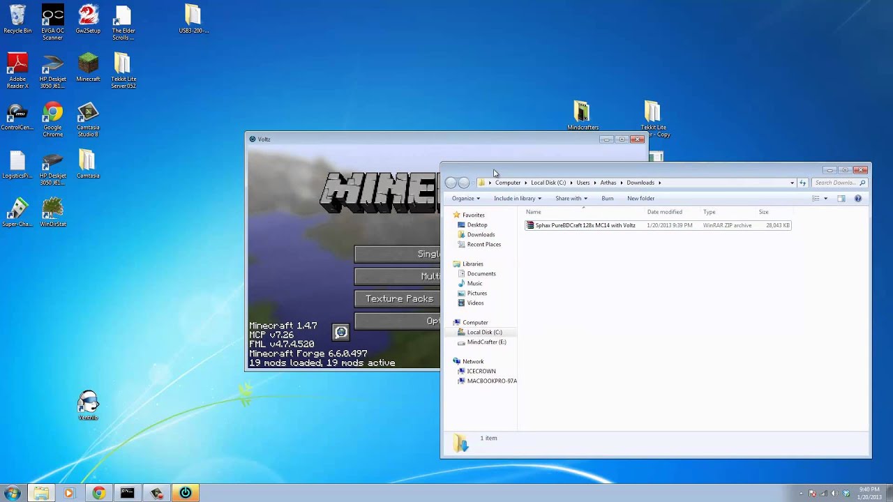Open Super-Charger desktop icon
Viewport: 893px width, 502px height.
pos(17,213)
